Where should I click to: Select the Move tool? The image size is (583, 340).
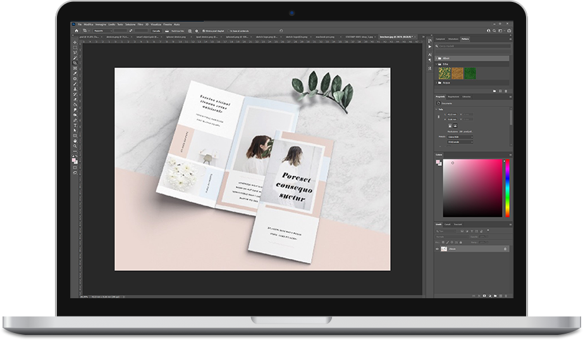(75, 42)
